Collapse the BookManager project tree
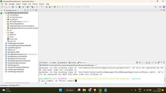Image resolution: width=166 pixels, height=93 pixels. 4,13
